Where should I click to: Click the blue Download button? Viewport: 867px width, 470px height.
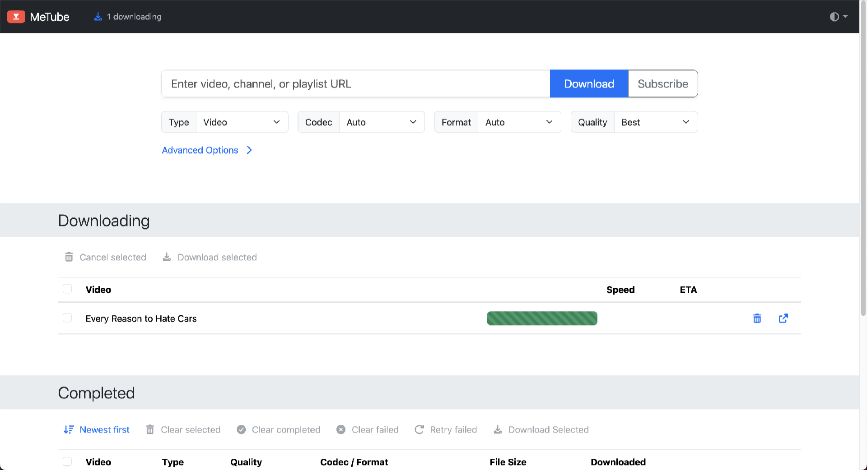coord(589,84)
